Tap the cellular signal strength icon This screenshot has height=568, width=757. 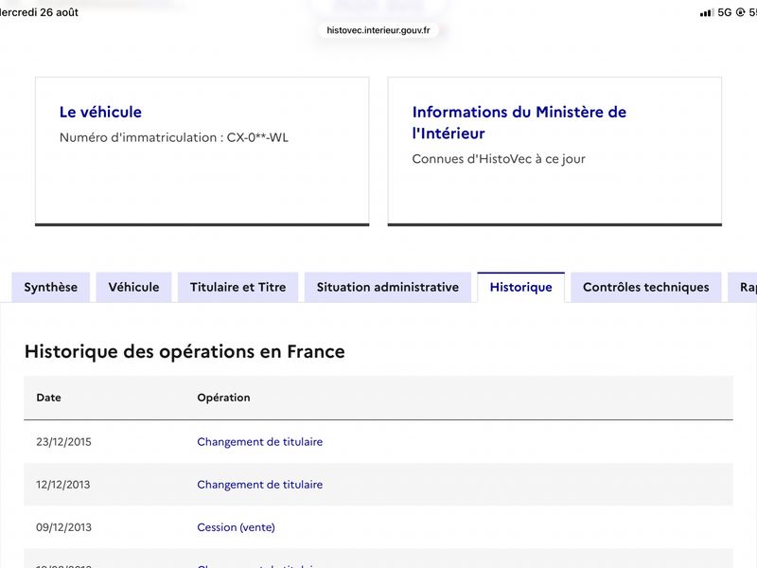tap(706, 13)
